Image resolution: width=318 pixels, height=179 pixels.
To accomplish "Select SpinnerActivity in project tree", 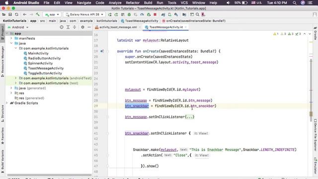I will 40,63.
